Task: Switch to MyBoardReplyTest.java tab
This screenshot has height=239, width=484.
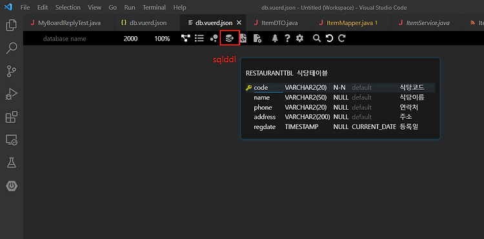Action: [68, 23]
